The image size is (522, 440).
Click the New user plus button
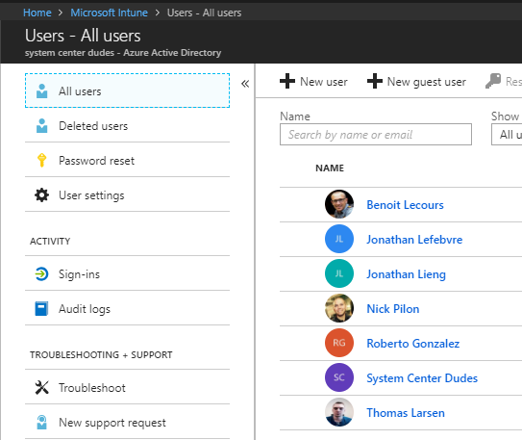coord(313,81)
